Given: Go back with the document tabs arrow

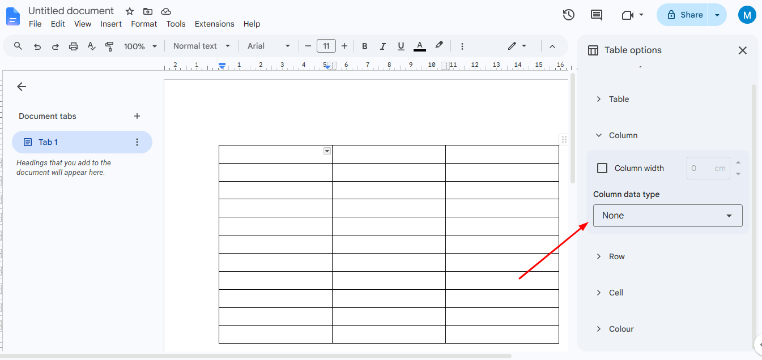Looking at the screenshot, I should coord(22,87).
